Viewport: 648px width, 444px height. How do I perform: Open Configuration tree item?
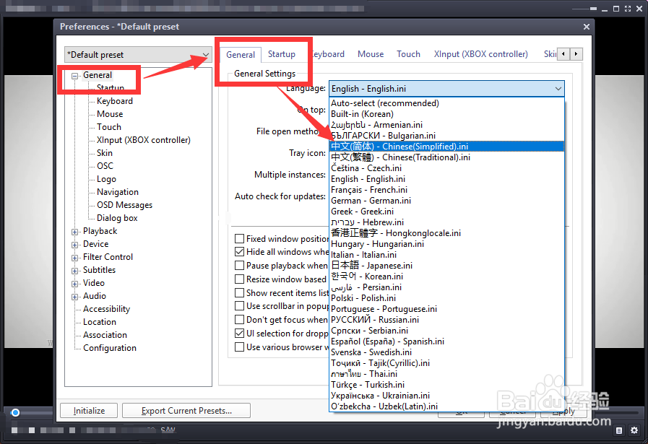[110, 348]
